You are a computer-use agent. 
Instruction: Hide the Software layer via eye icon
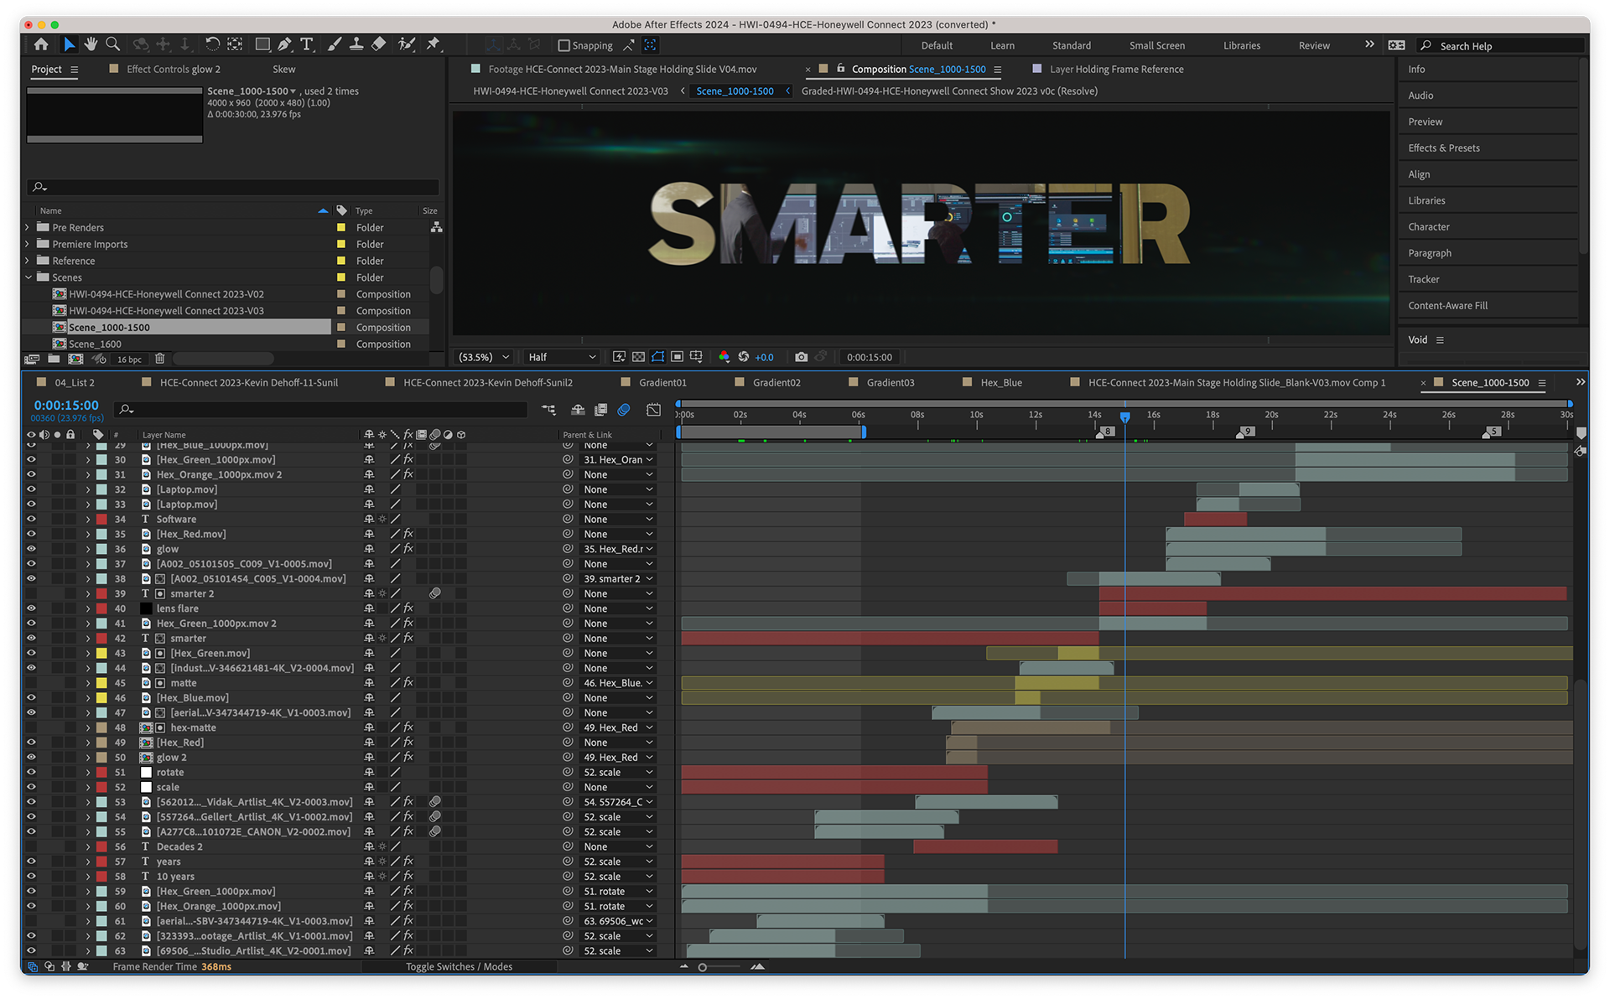point(31,520)
